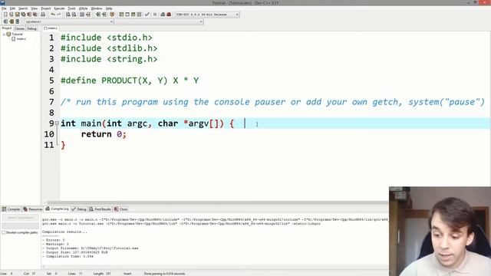This screenshot has width=491, height=276.
Task: Open the View menu
Action: [34, 8]
